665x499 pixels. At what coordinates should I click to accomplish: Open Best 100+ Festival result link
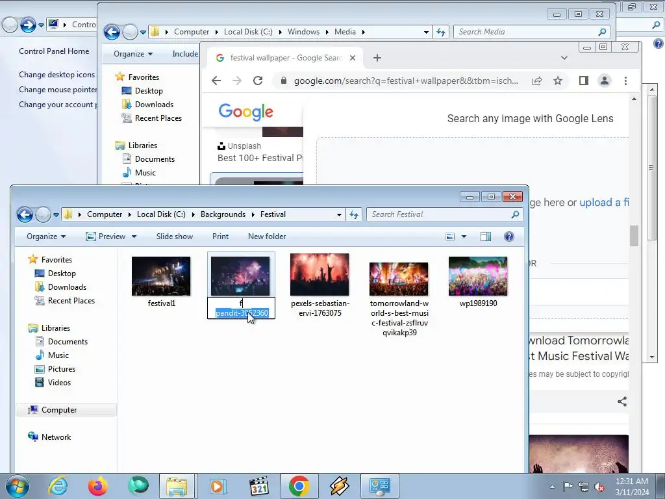(260, 158)
